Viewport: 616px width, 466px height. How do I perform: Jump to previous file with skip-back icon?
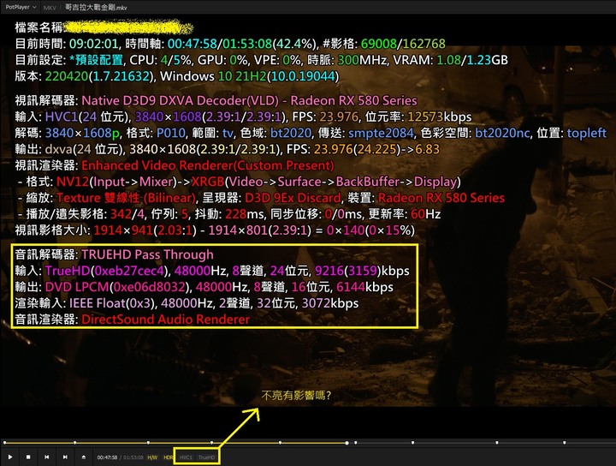(47, 457)
